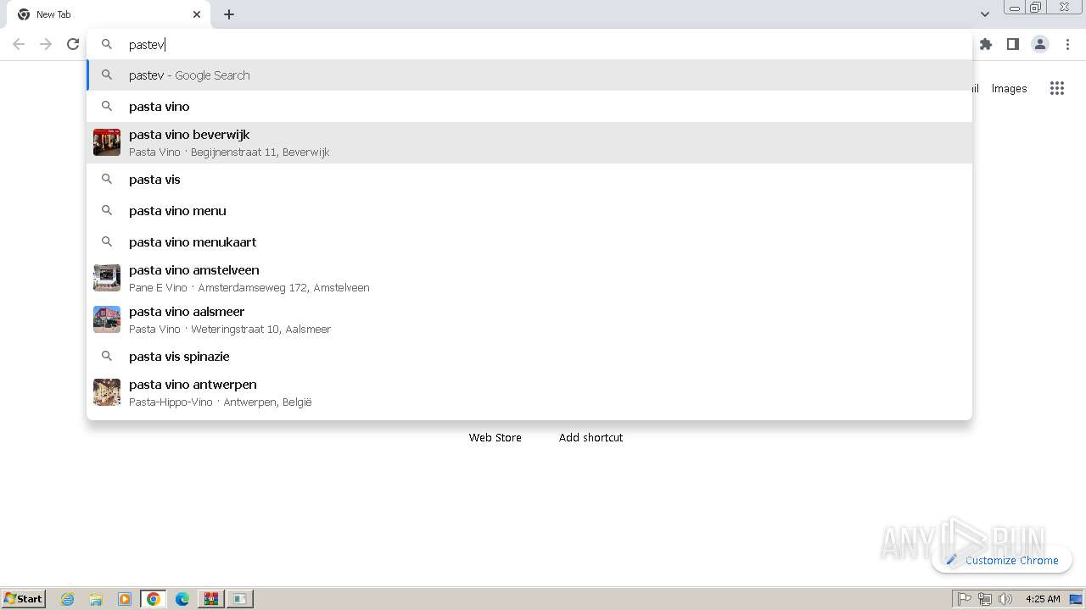Click the network tray icon
The image size is (1086, 610).
985,599
